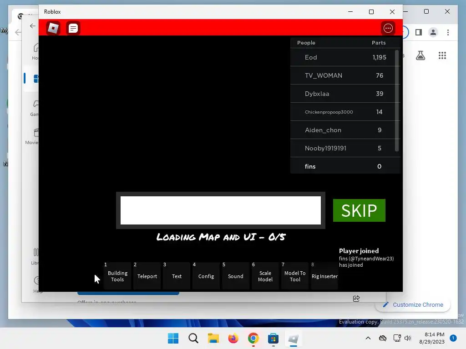Click player Dybxlaa in the leaderboard
466x349 pixels.
[345, 94]
